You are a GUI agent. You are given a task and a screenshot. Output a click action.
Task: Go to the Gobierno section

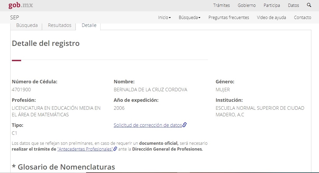point(246,5)
